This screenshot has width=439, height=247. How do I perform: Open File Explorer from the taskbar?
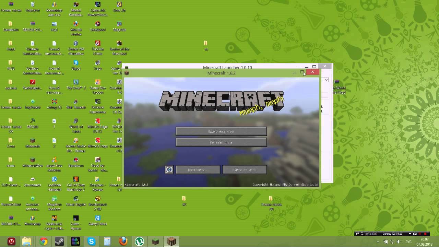(27, 242)
